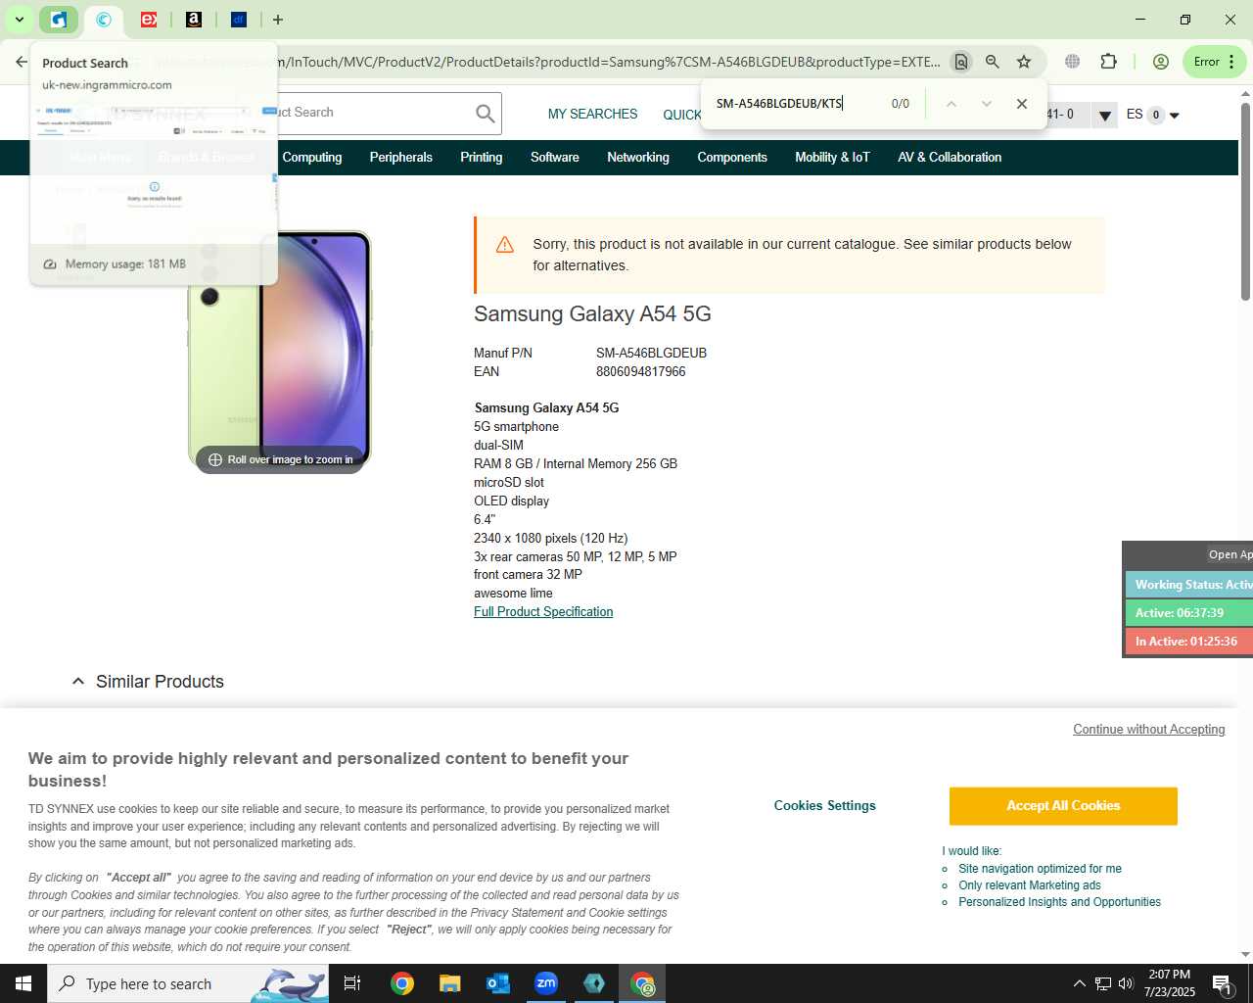Click the globe icon in the toolbar
The image size is (1253, 1003).
1073,62
